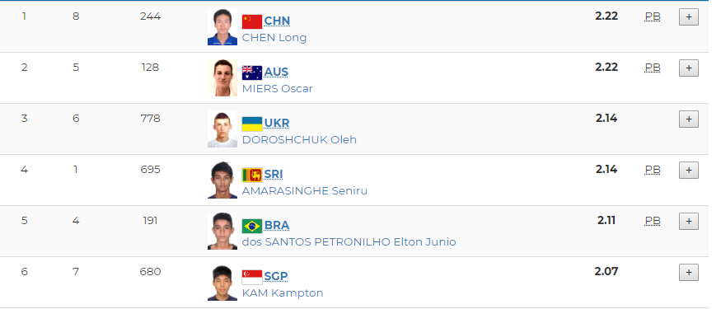721x309 pixels.
Task: Click the Singapore flag icon
Action: click(x=252, y=277)
